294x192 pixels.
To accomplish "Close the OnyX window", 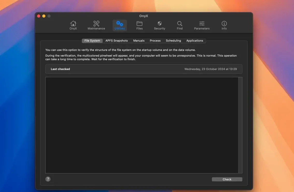I will [x=39, y=16].
